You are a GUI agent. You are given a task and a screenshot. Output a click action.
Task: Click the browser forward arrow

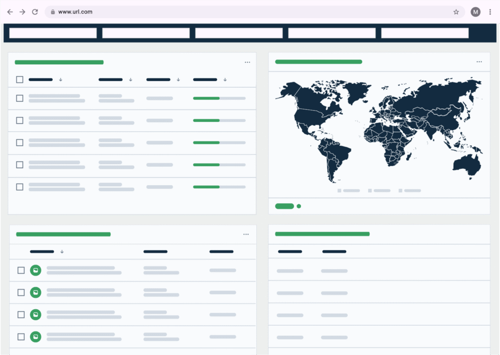[22, 12]
